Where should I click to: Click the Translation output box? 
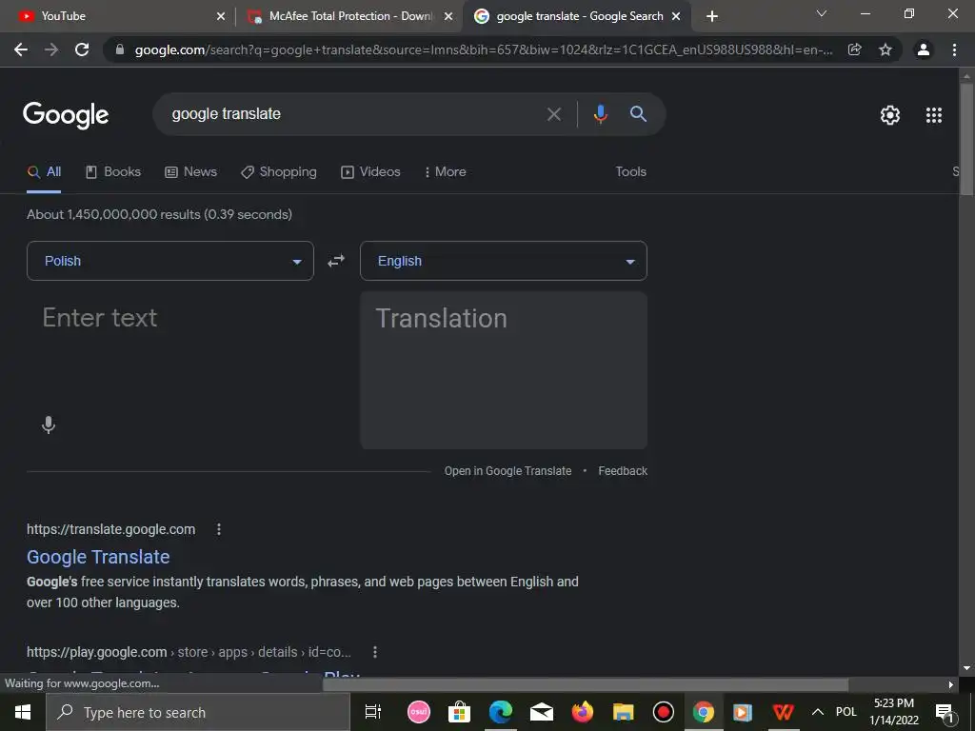click(x=504, y=370)
